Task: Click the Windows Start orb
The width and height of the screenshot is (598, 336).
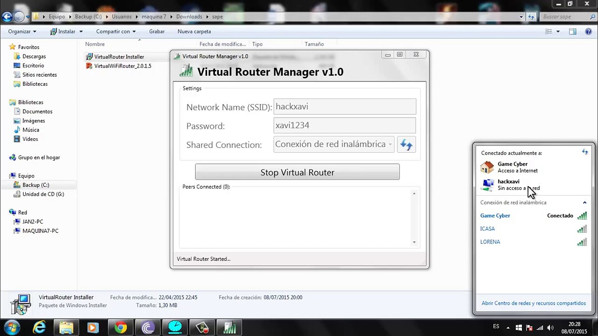Action: pos(12,327)
